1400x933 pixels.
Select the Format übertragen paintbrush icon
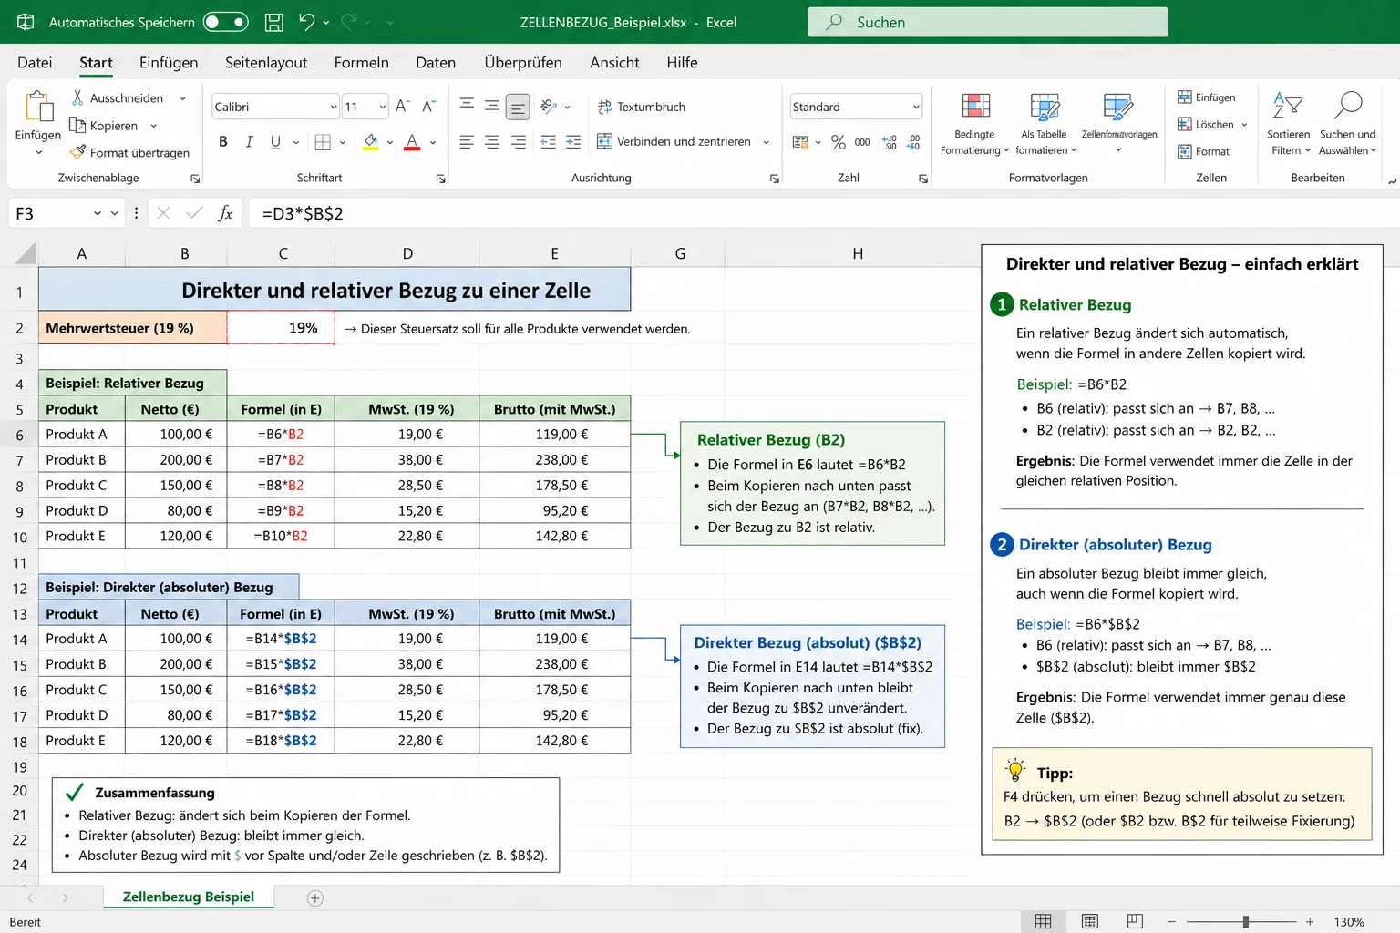[78, 152]
